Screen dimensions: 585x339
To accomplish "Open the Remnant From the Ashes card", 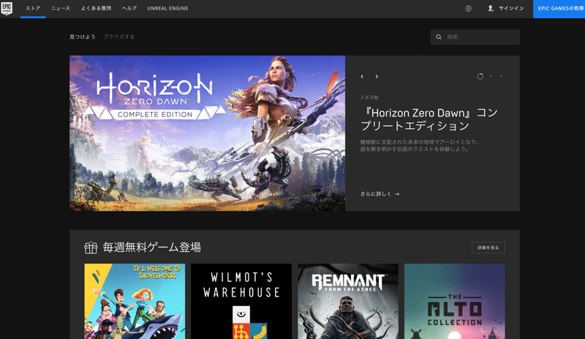I will click(348, 301).
